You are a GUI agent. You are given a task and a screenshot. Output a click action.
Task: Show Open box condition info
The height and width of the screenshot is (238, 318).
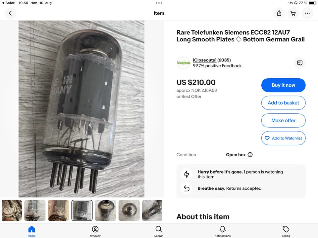pyautogui.click(x=250, y=155)
